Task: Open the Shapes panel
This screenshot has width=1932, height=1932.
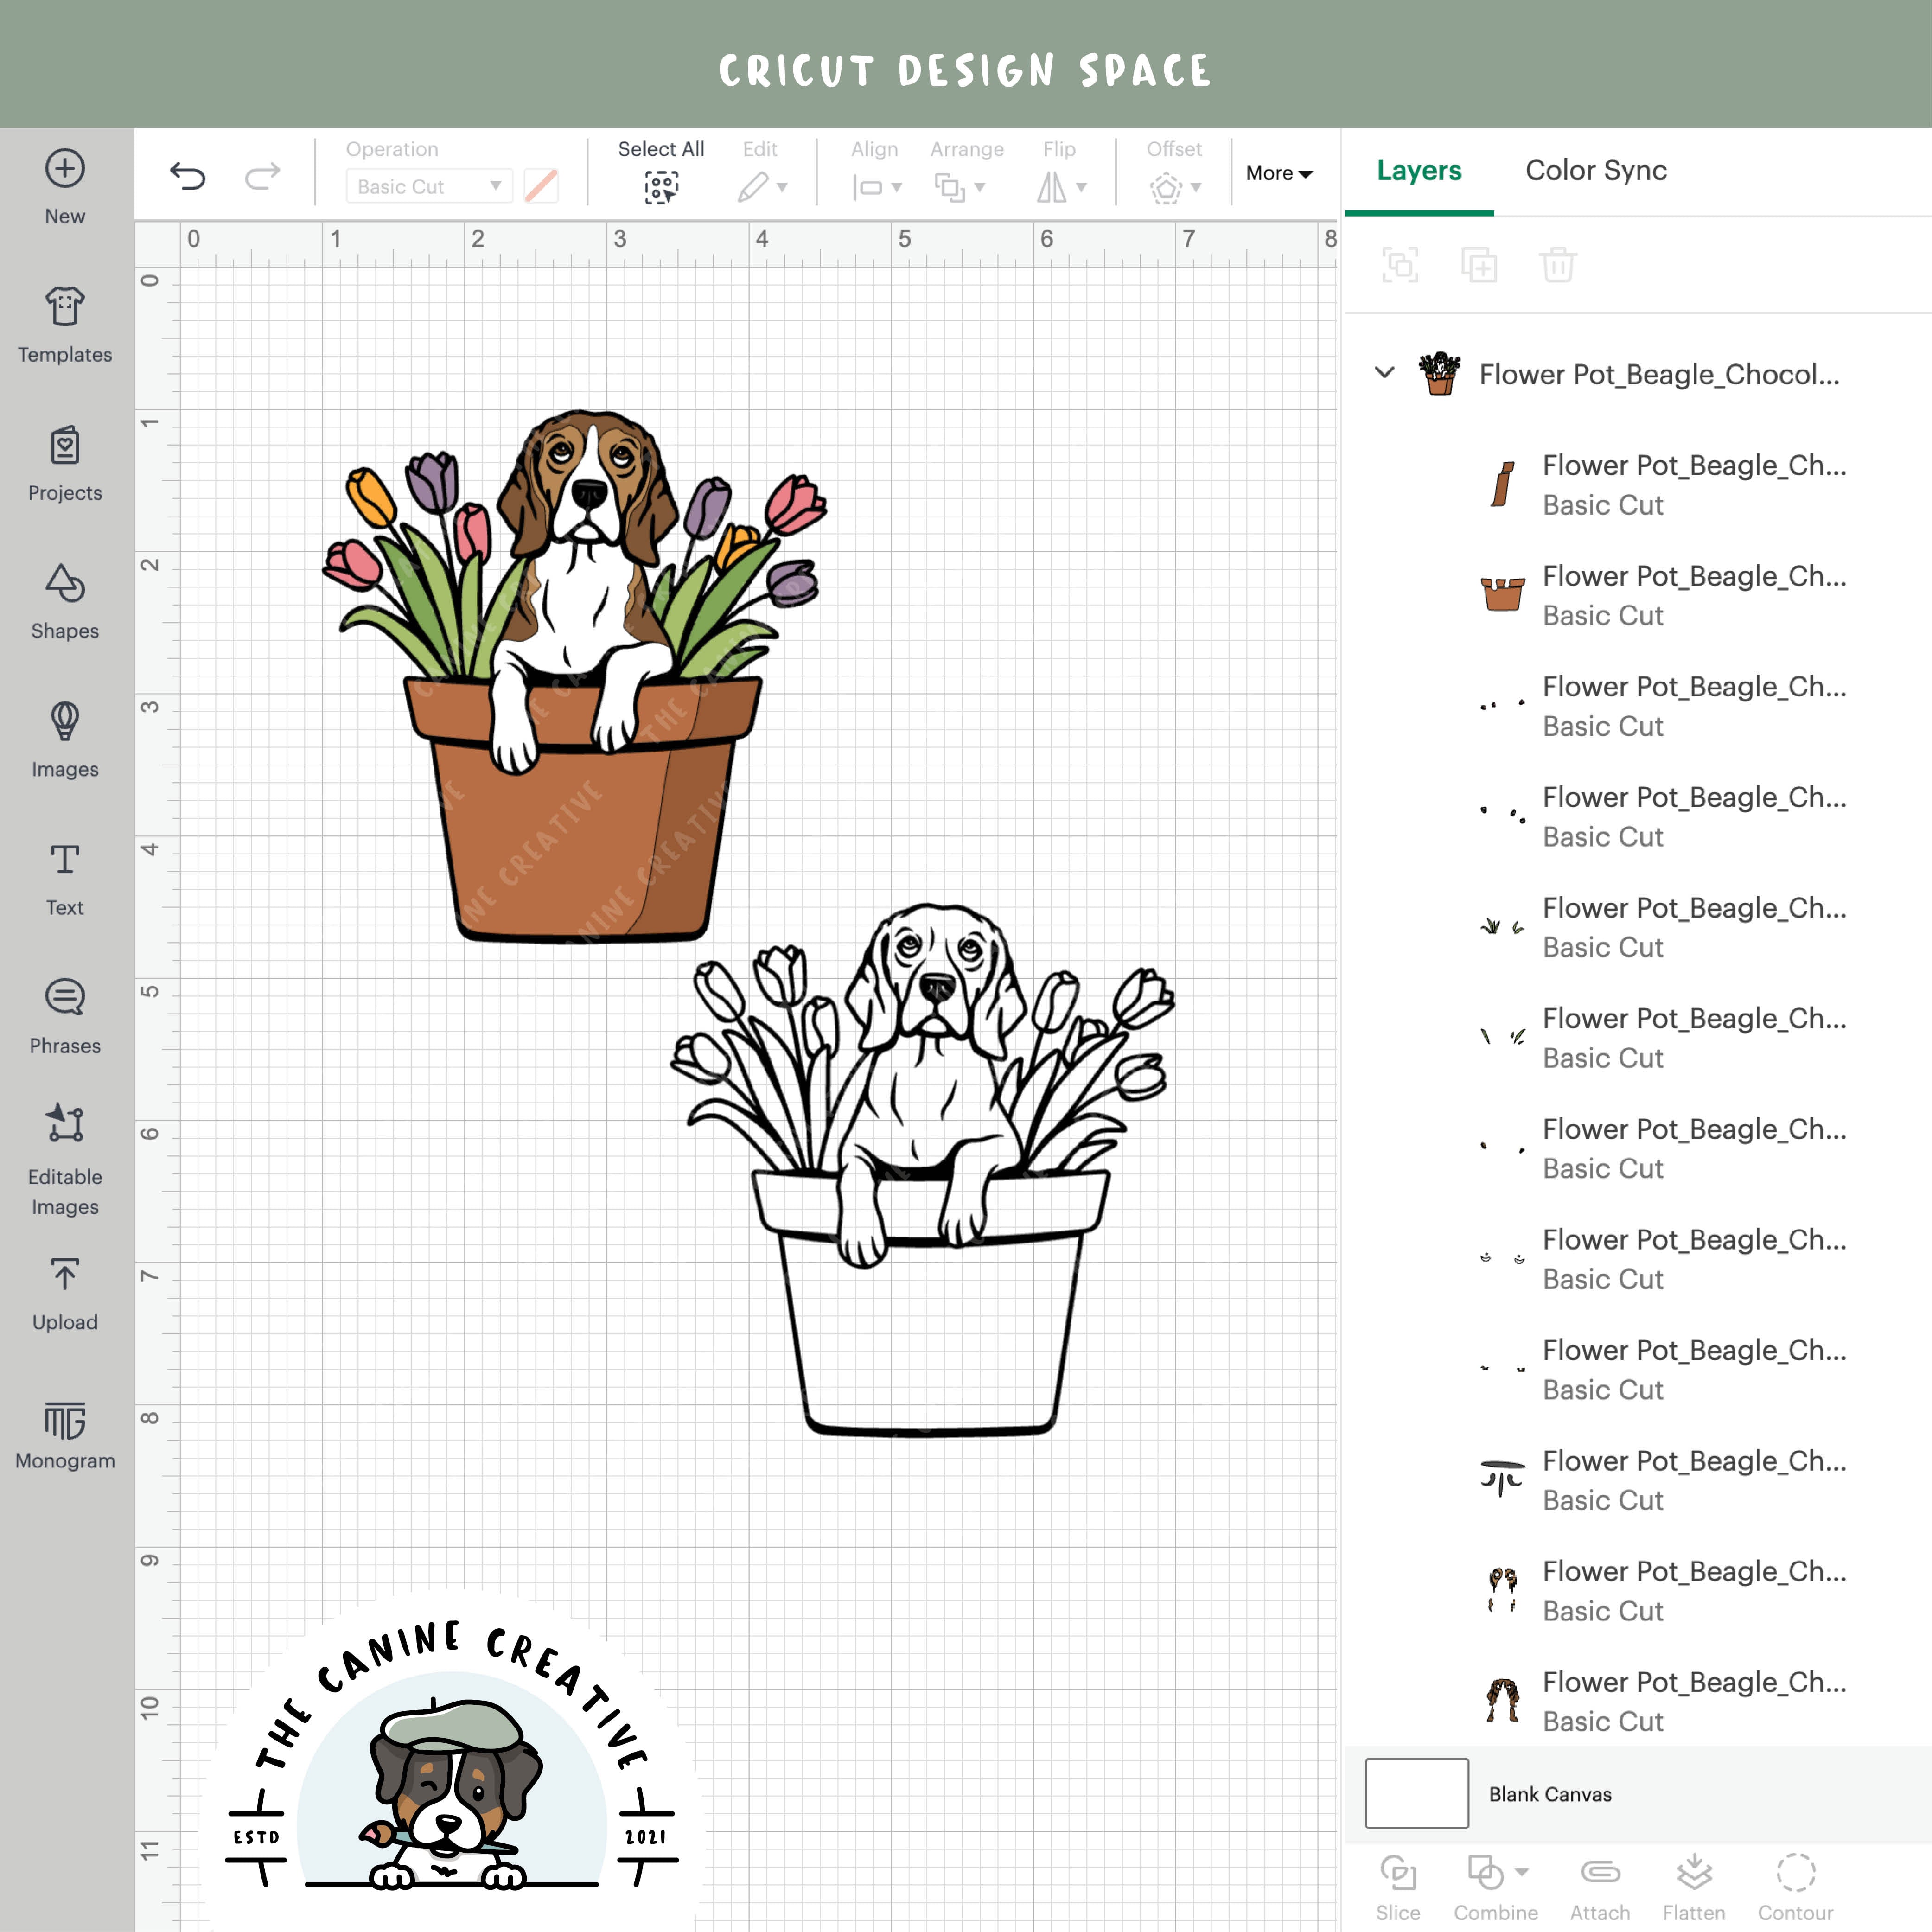Action: (x=64, y=601)
